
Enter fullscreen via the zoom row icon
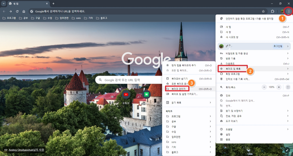pyautogui.click(x=288, y=87)
